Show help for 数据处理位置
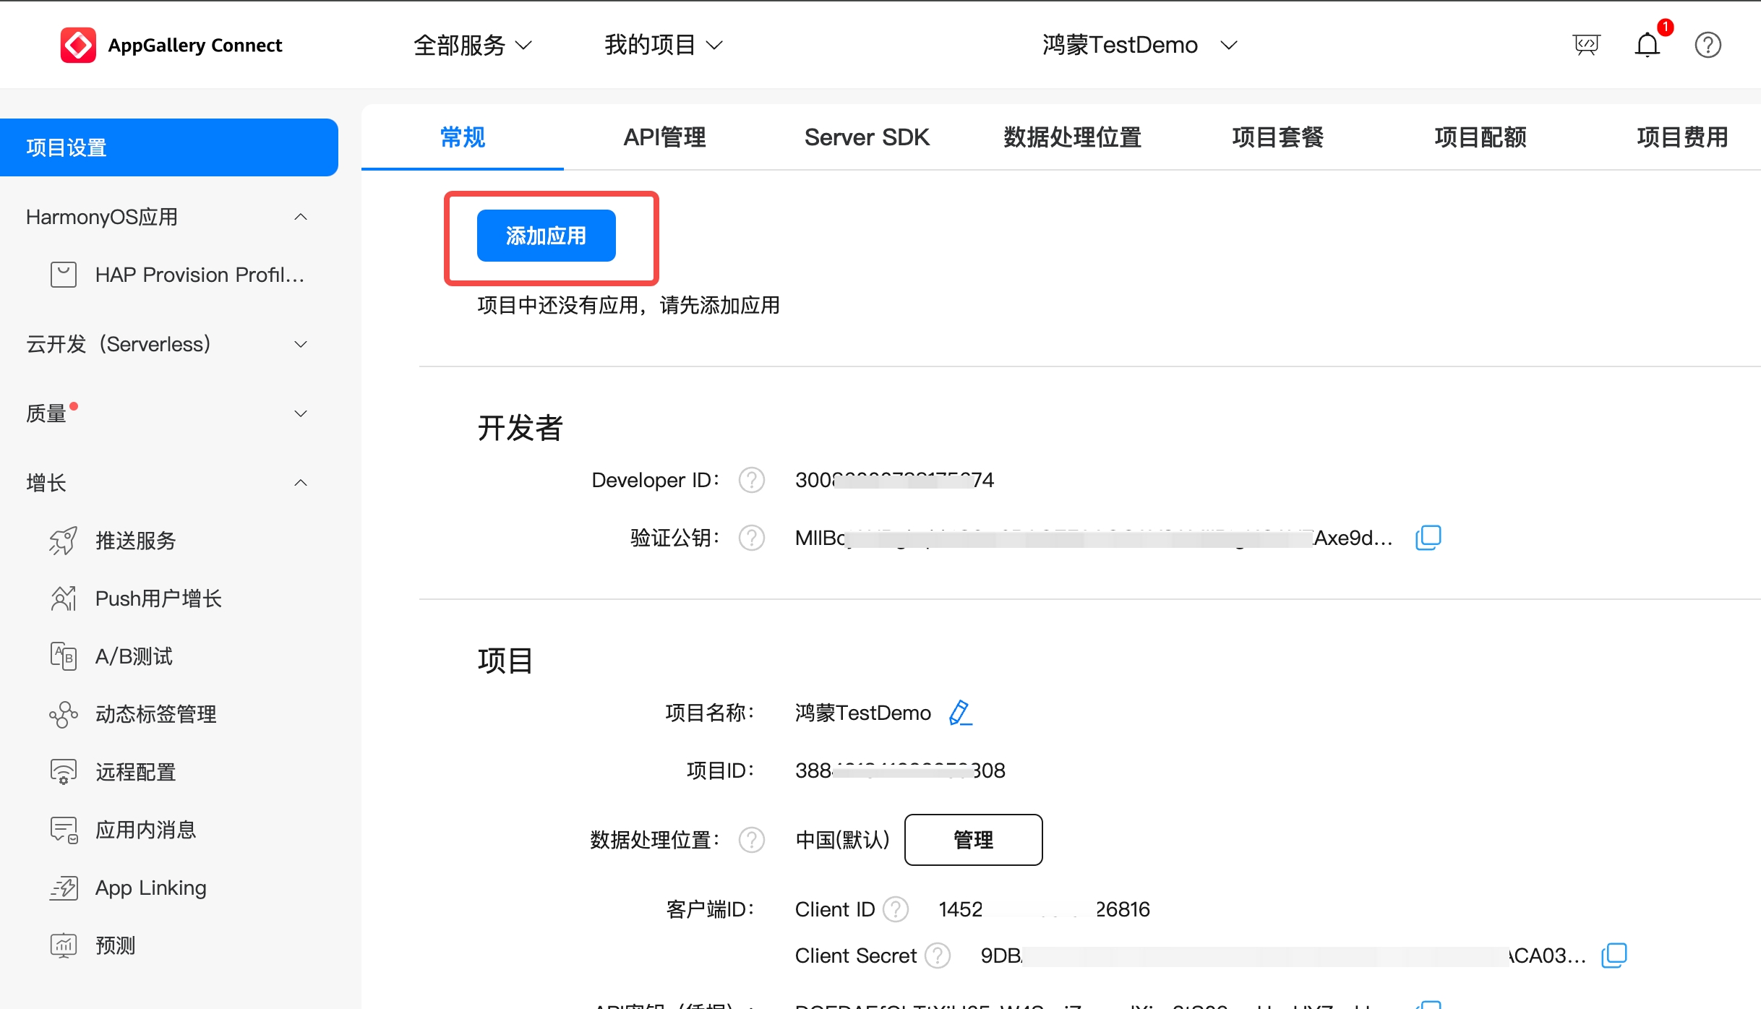The width and height of the screenshot is (1761, 1009). click(752, 840)
